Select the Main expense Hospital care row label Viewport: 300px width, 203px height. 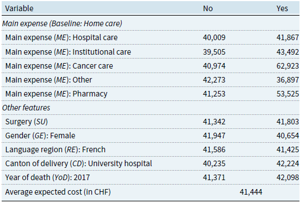click(61, 37)
